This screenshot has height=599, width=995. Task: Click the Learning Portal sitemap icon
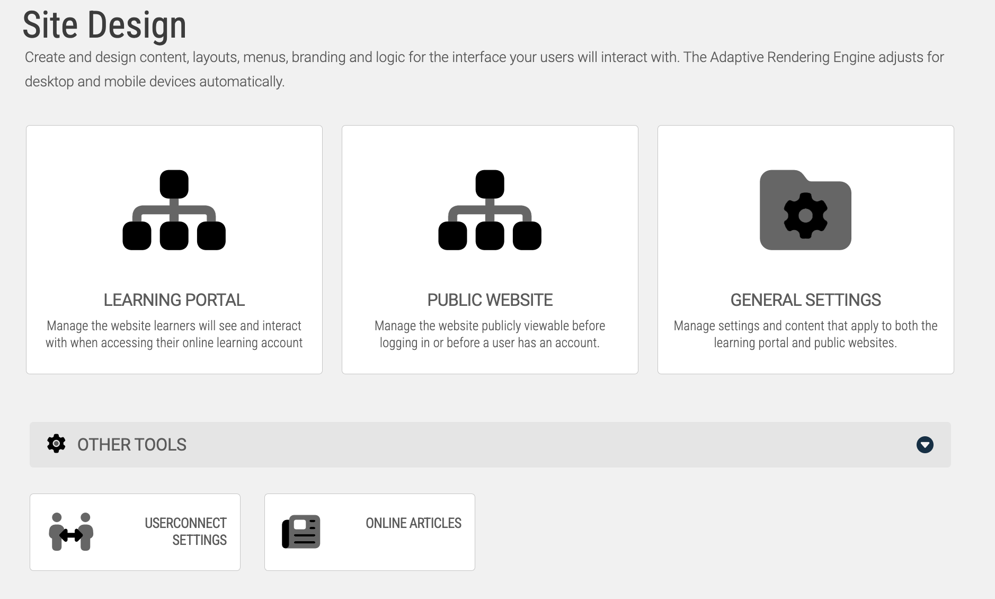[x=174, y=210]
